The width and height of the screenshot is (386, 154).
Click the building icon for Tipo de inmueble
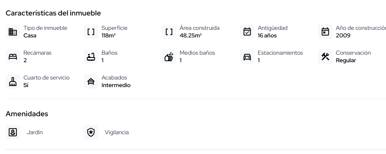13,32
